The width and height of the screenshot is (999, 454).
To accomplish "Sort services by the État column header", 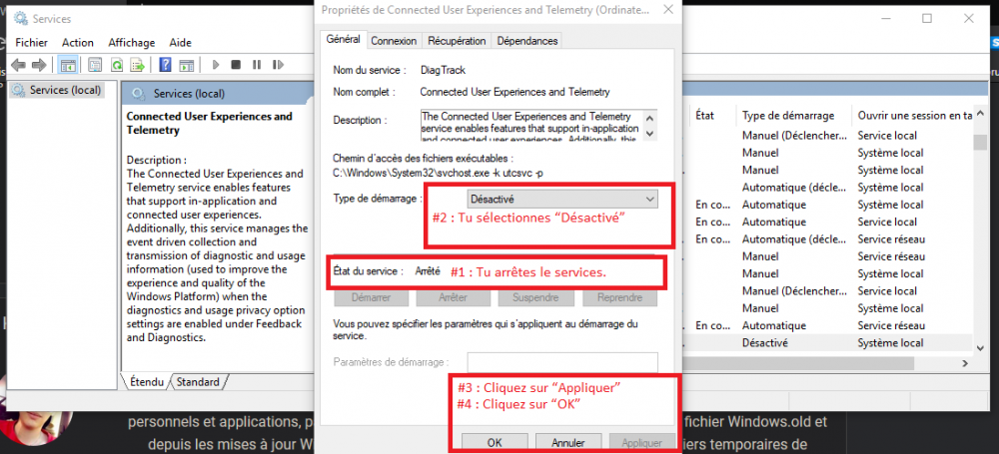I will (x=704, y=116).
